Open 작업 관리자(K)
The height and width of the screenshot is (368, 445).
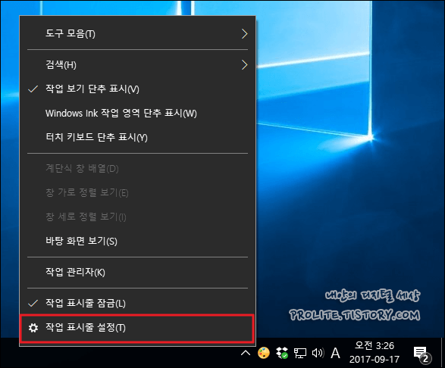tap(138, 272)
